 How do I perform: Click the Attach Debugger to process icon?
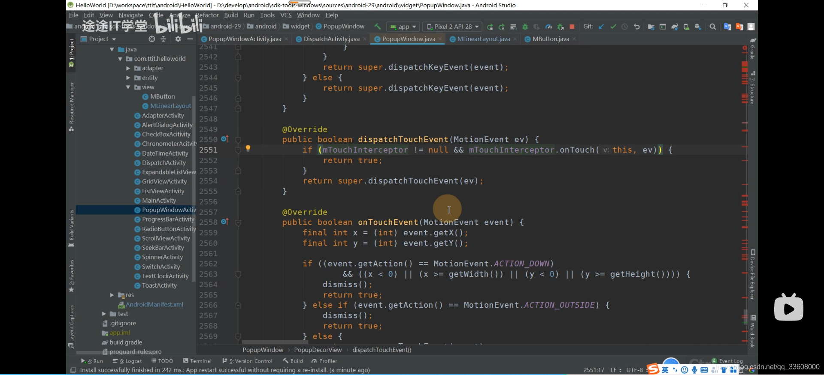pos(560,27)
